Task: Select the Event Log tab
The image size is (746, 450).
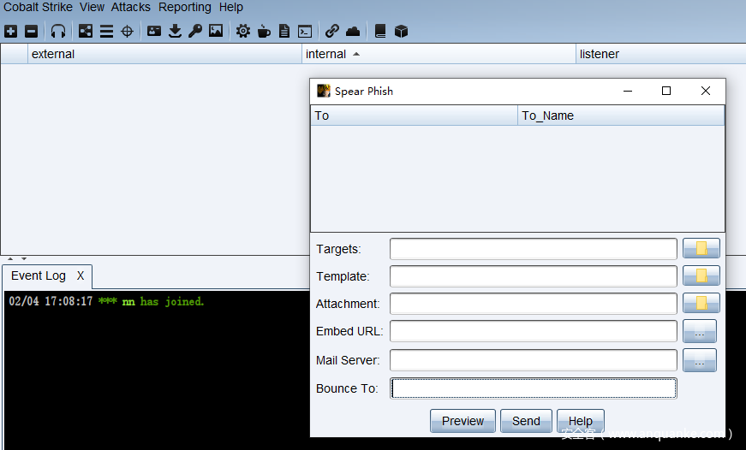Action: point(39,275)
